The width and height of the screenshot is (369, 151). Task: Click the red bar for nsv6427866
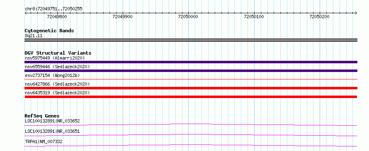(191, 88)
